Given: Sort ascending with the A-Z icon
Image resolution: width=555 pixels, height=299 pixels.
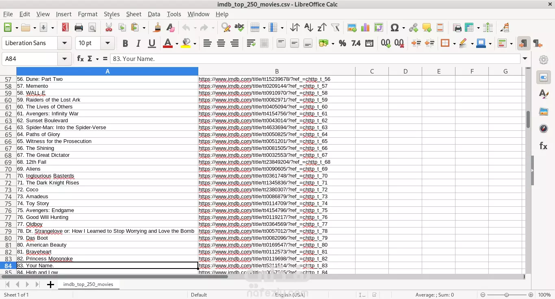Looking at the screenshot, I should (308, 28).
